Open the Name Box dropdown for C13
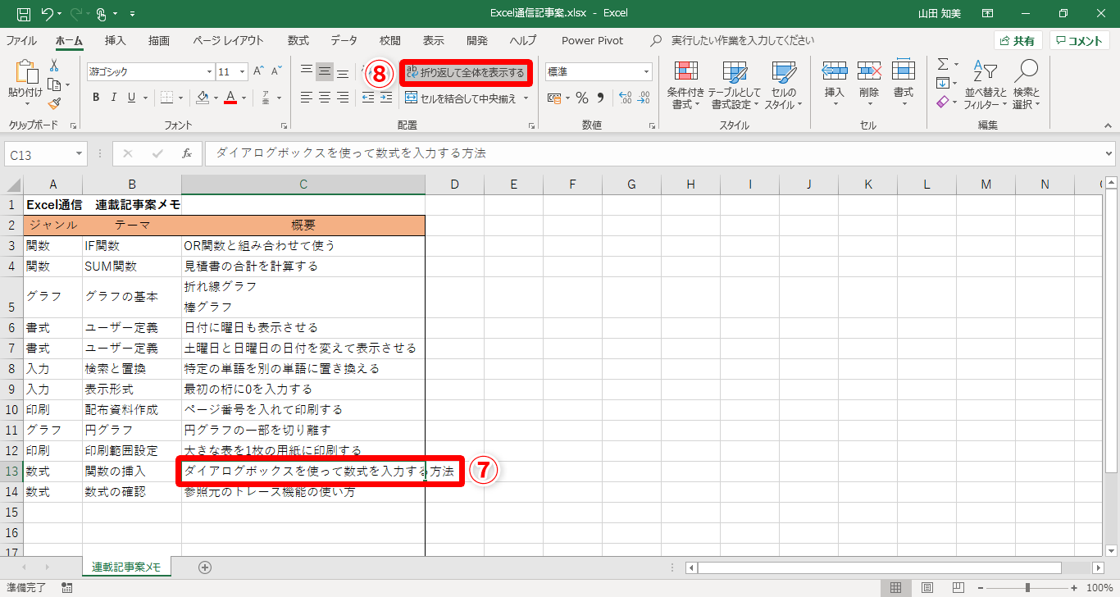 (x=79, y=154)
